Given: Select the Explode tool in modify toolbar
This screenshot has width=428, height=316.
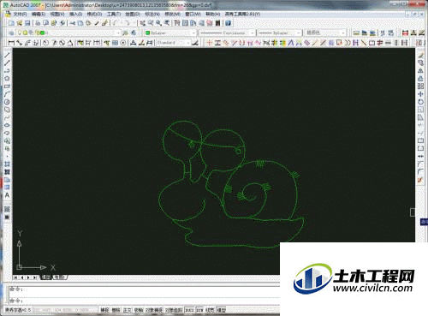Looking at the screenshot, I should click(420, 180).
